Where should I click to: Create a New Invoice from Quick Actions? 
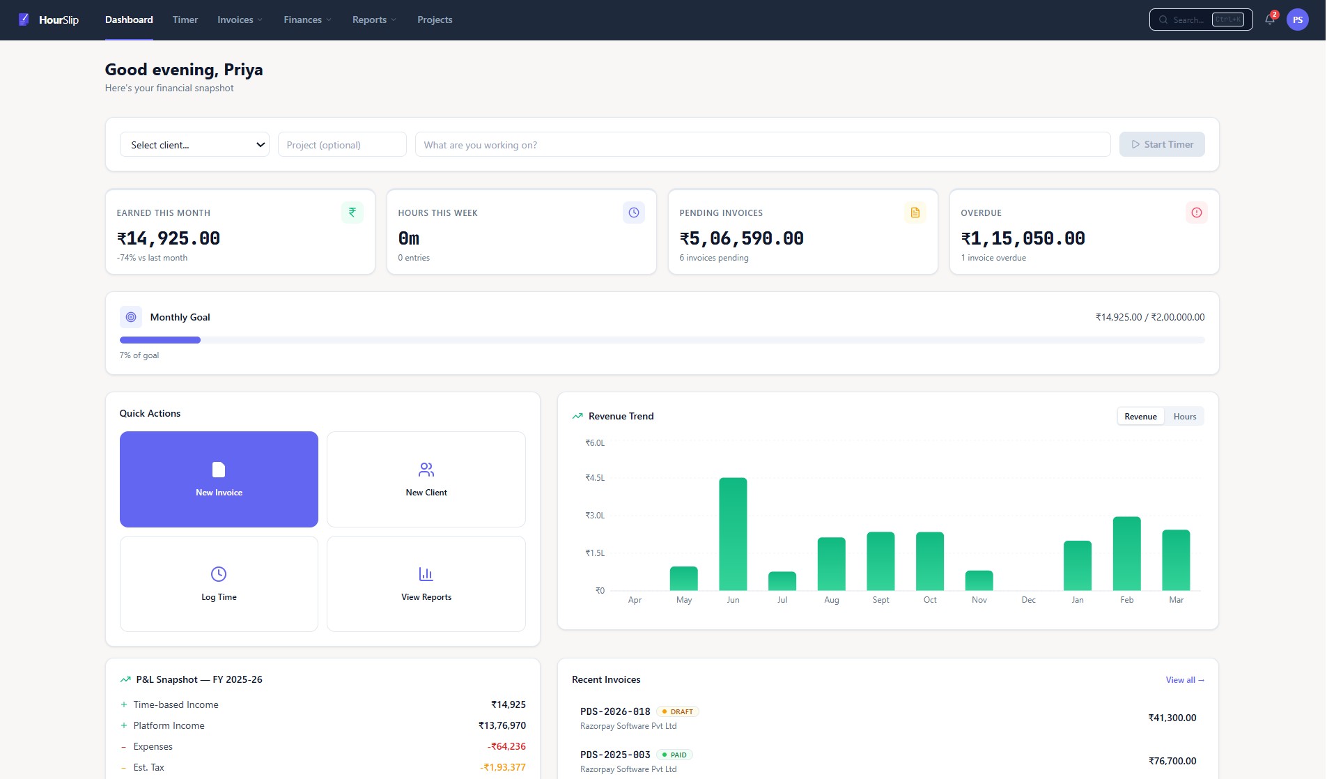219,479
